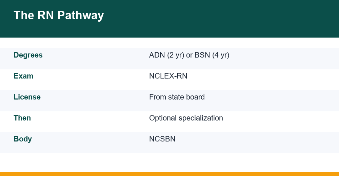Select the 'License' row label
The image size is (339, 176).
pyautogui.click(x=27, y=97)
